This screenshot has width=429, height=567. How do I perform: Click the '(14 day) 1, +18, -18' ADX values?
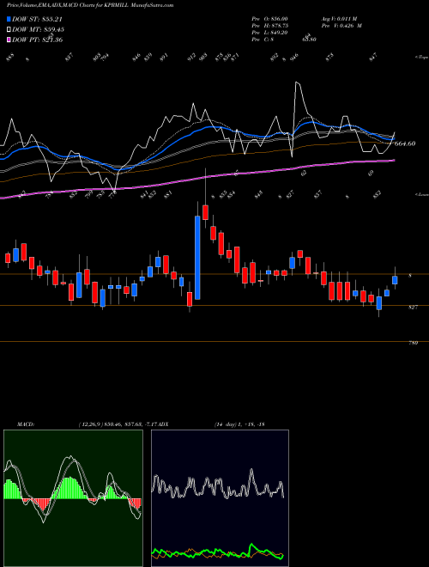tap(239, 424)
